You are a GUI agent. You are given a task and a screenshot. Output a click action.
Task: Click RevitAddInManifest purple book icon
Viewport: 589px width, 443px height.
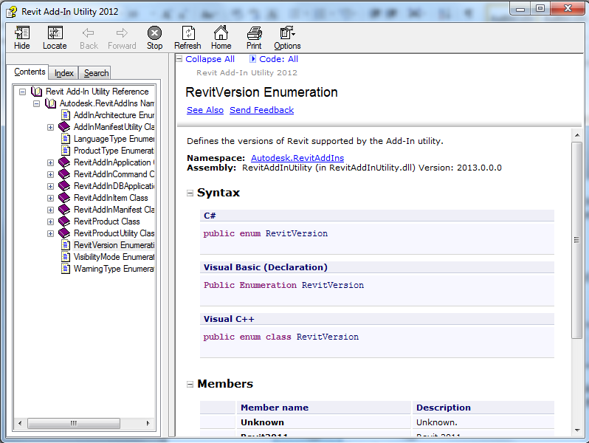click(x=64, y=210)
